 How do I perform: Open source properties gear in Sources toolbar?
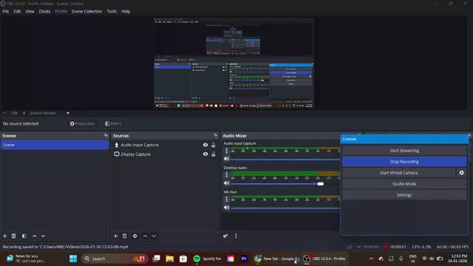click(x=135, y=236)
